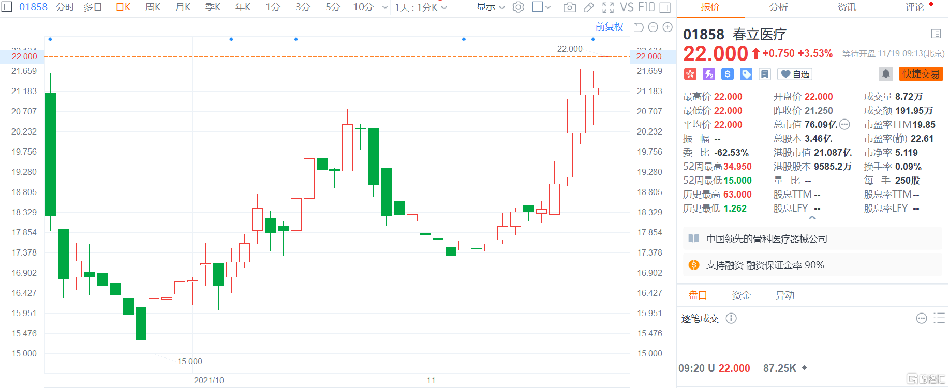The image size is (949, 388).
Task: Click the 快捷交易 button
Action: pos(921,74)
